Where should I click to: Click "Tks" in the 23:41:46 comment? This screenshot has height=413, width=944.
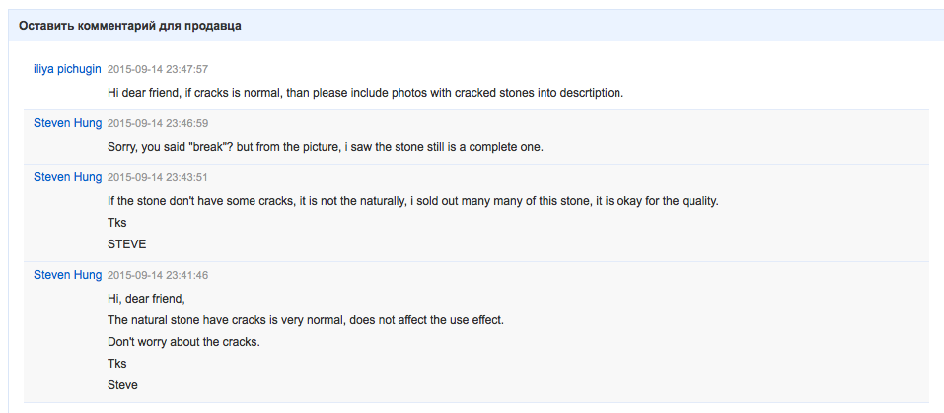click(116, 364)
